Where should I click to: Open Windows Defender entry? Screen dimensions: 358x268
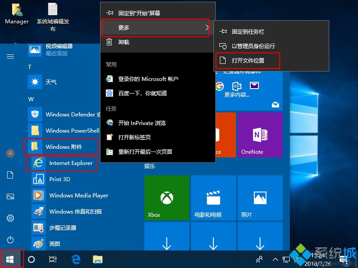pyautogui.click(x=64, y=114)
